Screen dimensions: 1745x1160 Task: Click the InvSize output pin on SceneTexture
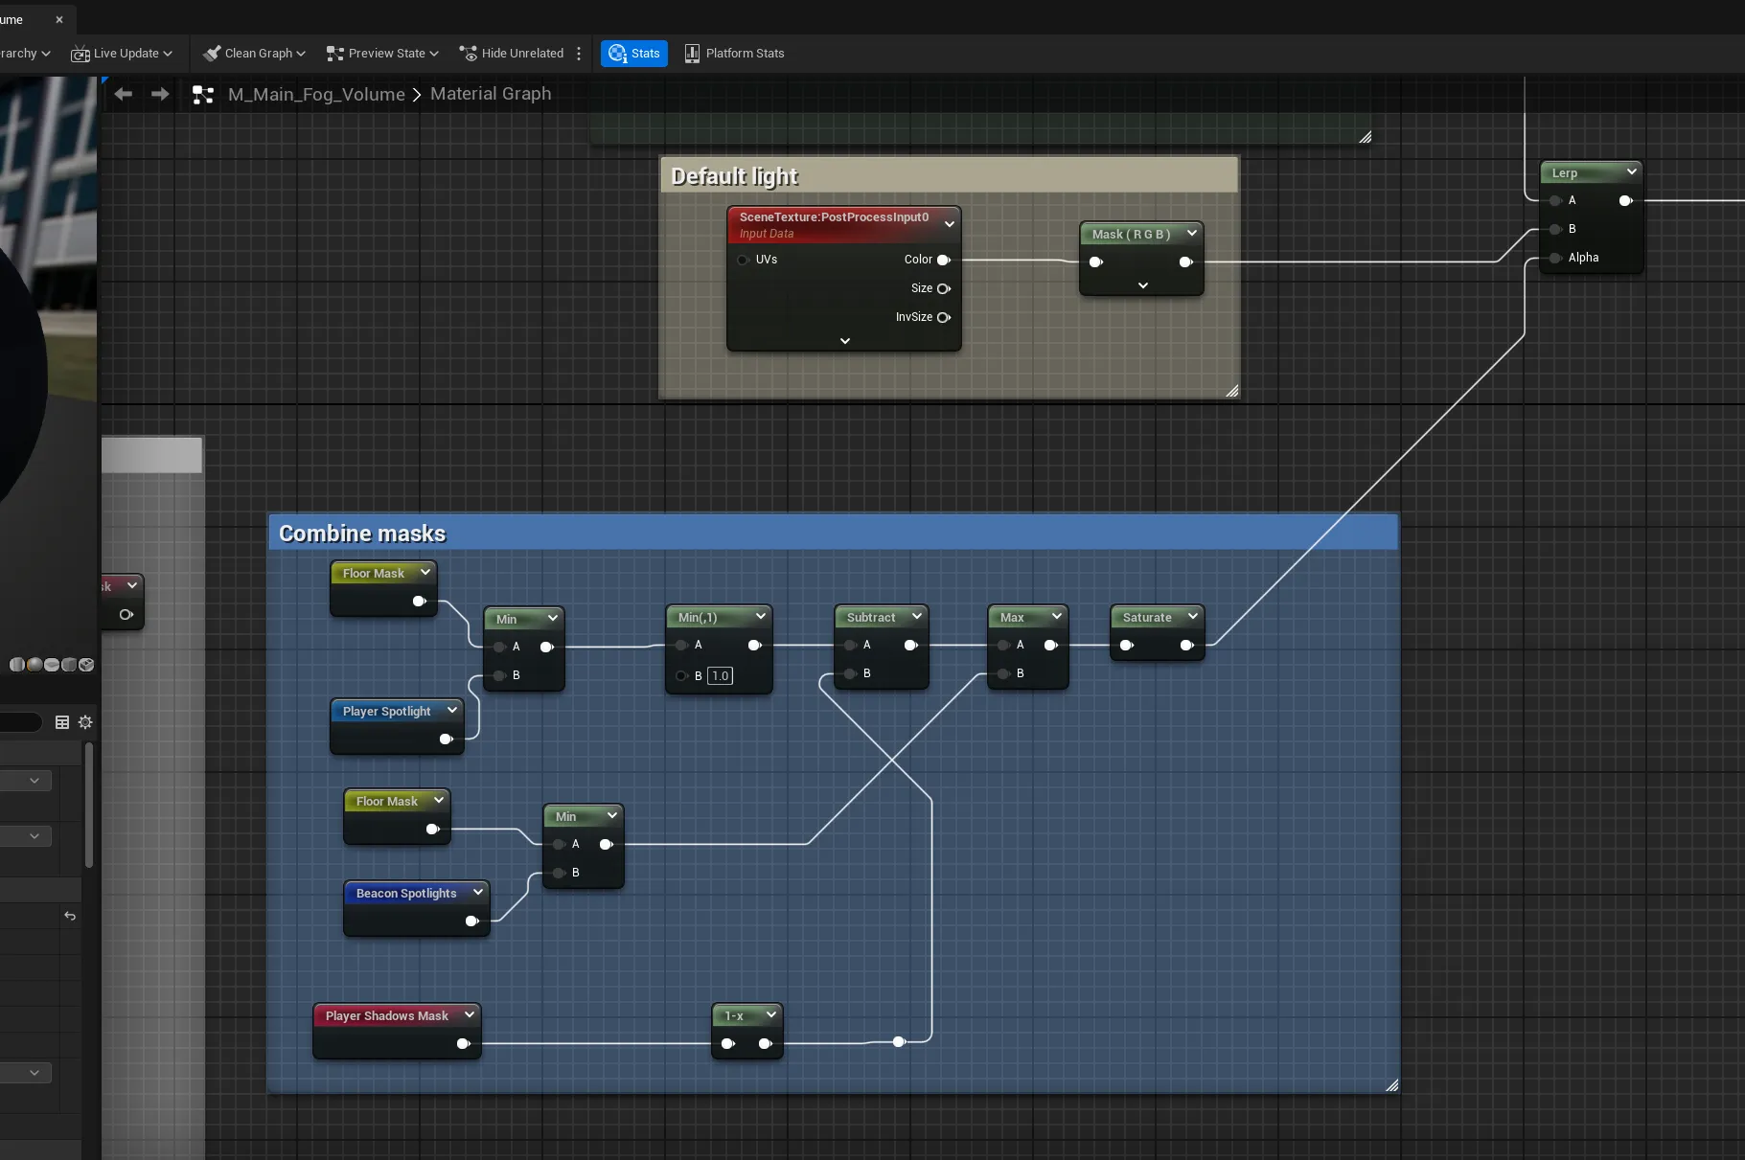tap(944, 317)
